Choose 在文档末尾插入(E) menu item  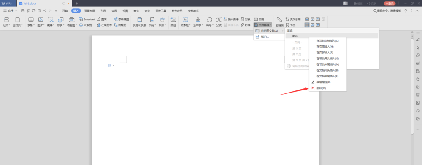pyautogui.click(x=328, y=76)
